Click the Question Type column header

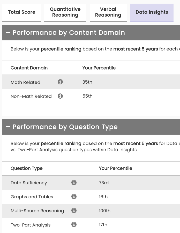pos(26,168)
